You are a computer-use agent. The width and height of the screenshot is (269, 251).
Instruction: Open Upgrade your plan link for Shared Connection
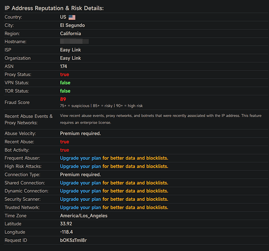point(80,183)
